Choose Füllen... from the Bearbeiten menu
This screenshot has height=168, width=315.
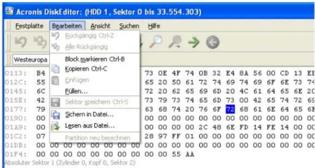(x=95, y=91)
